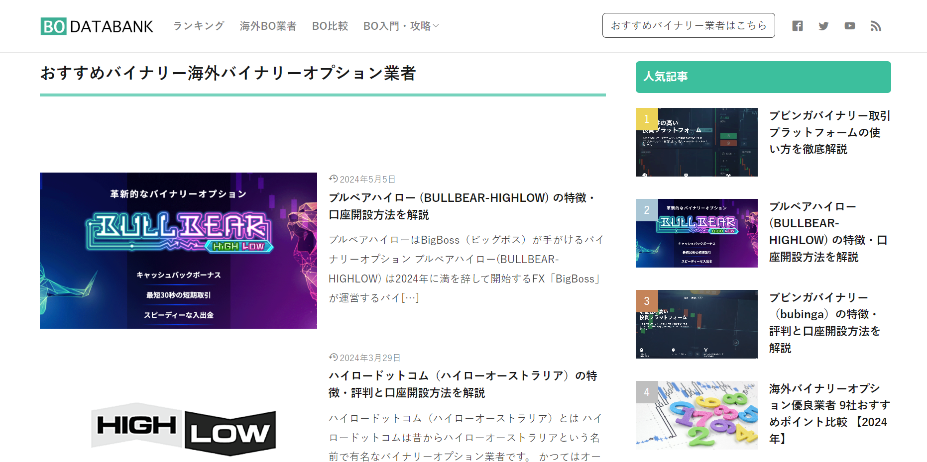The height and width of the screenshot is (462, 927).
Task: Click the おすすめバイナリー業者はこちら button
Action: click(x=688, y=25)
